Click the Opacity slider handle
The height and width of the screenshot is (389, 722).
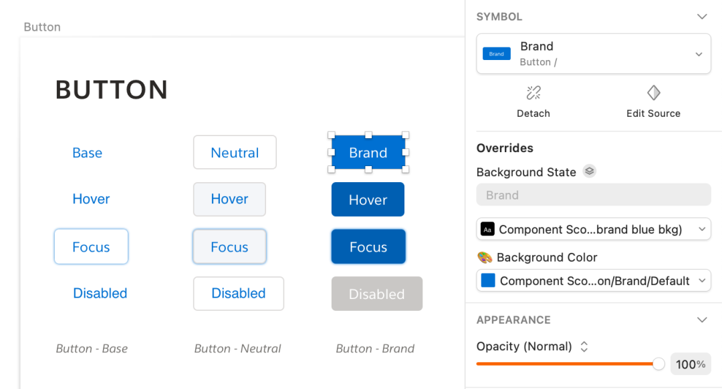pos(658,364)
